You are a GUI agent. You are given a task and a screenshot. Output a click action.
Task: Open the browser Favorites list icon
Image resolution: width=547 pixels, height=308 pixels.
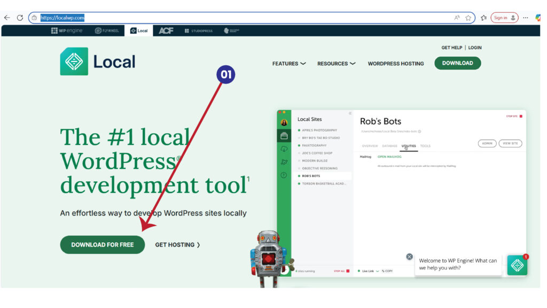pos(483,18)
